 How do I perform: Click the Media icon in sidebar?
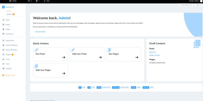pos(3,24)
